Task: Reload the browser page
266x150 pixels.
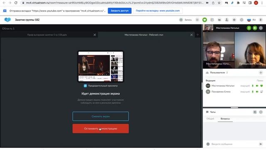Action: pos(16,3)
